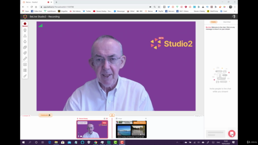Click the zoom magnifier icon in address bar
The image size is (258, 145).
(154, 7)
